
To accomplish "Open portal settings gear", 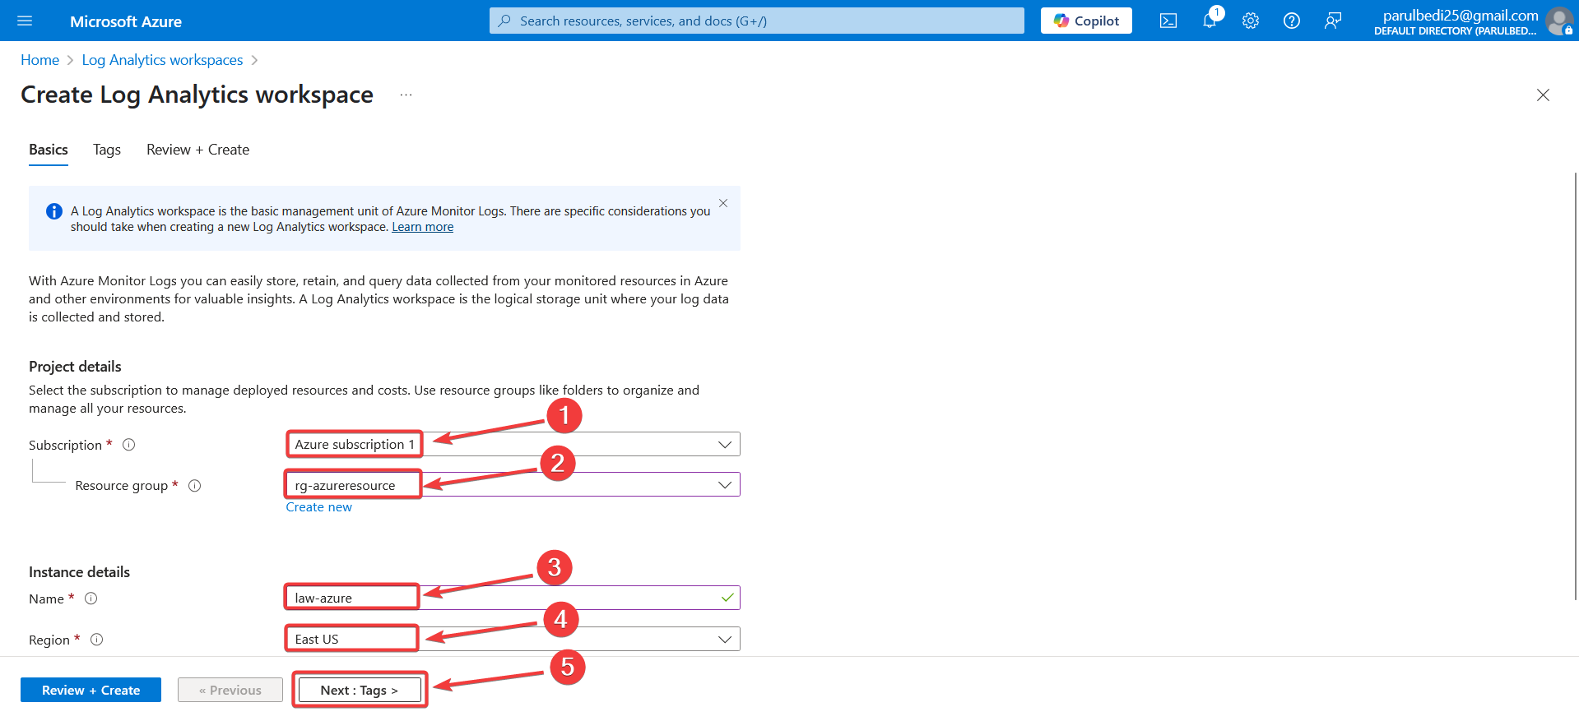I will (x=1251, y=21).
